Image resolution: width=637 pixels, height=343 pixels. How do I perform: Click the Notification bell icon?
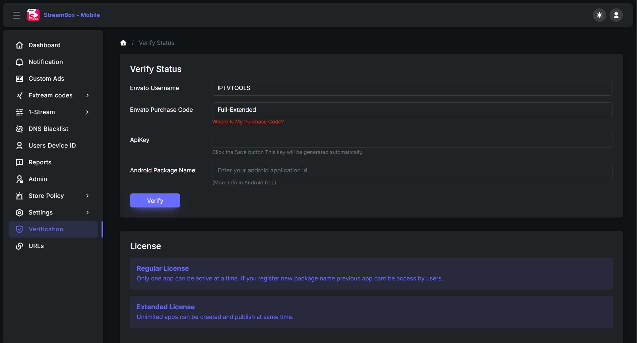[19, 62]
